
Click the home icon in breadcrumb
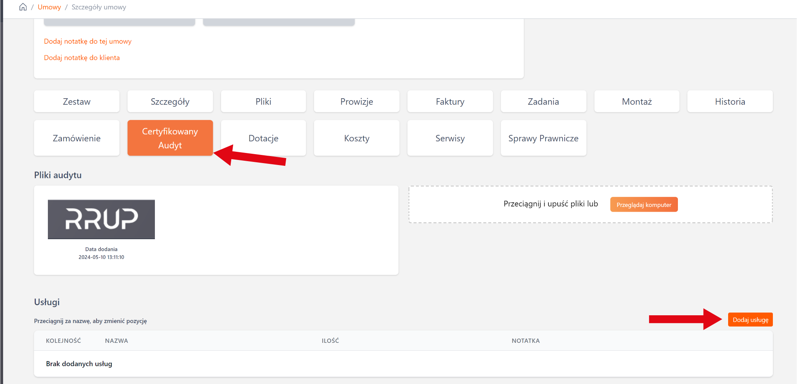click(x=23, y=7)
